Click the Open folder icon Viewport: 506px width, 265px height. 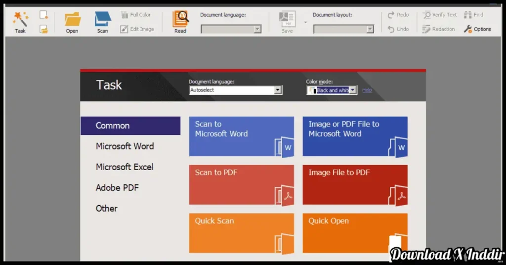[x=72, y=19]
